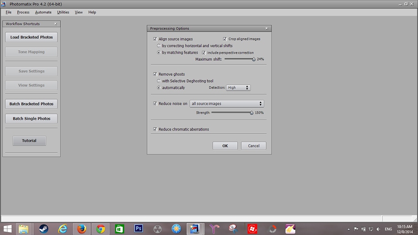Open the Windows Start button
The height and width of the screenshot is (235, 418).
[x=7, y=229]
